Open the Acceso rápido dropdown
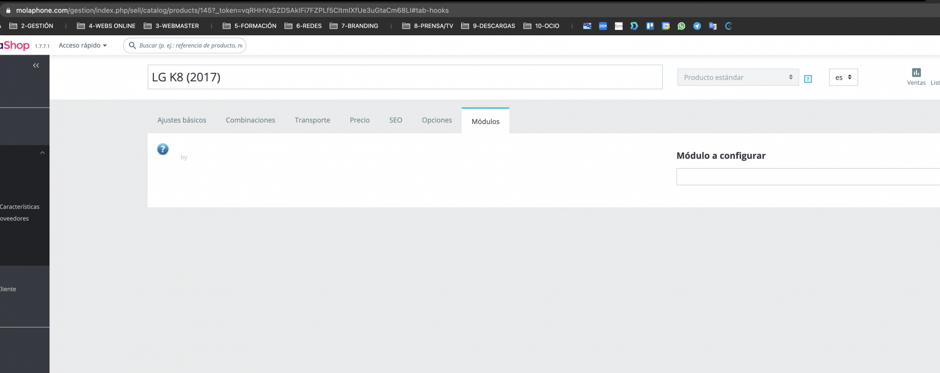 (83, 45)
